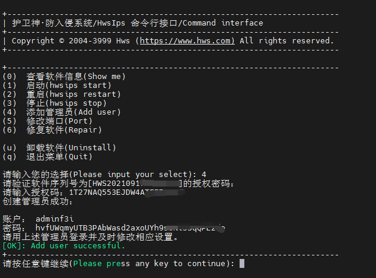
Task: Click the 'Add user' menu option (4)
Action: pos(74,112)
